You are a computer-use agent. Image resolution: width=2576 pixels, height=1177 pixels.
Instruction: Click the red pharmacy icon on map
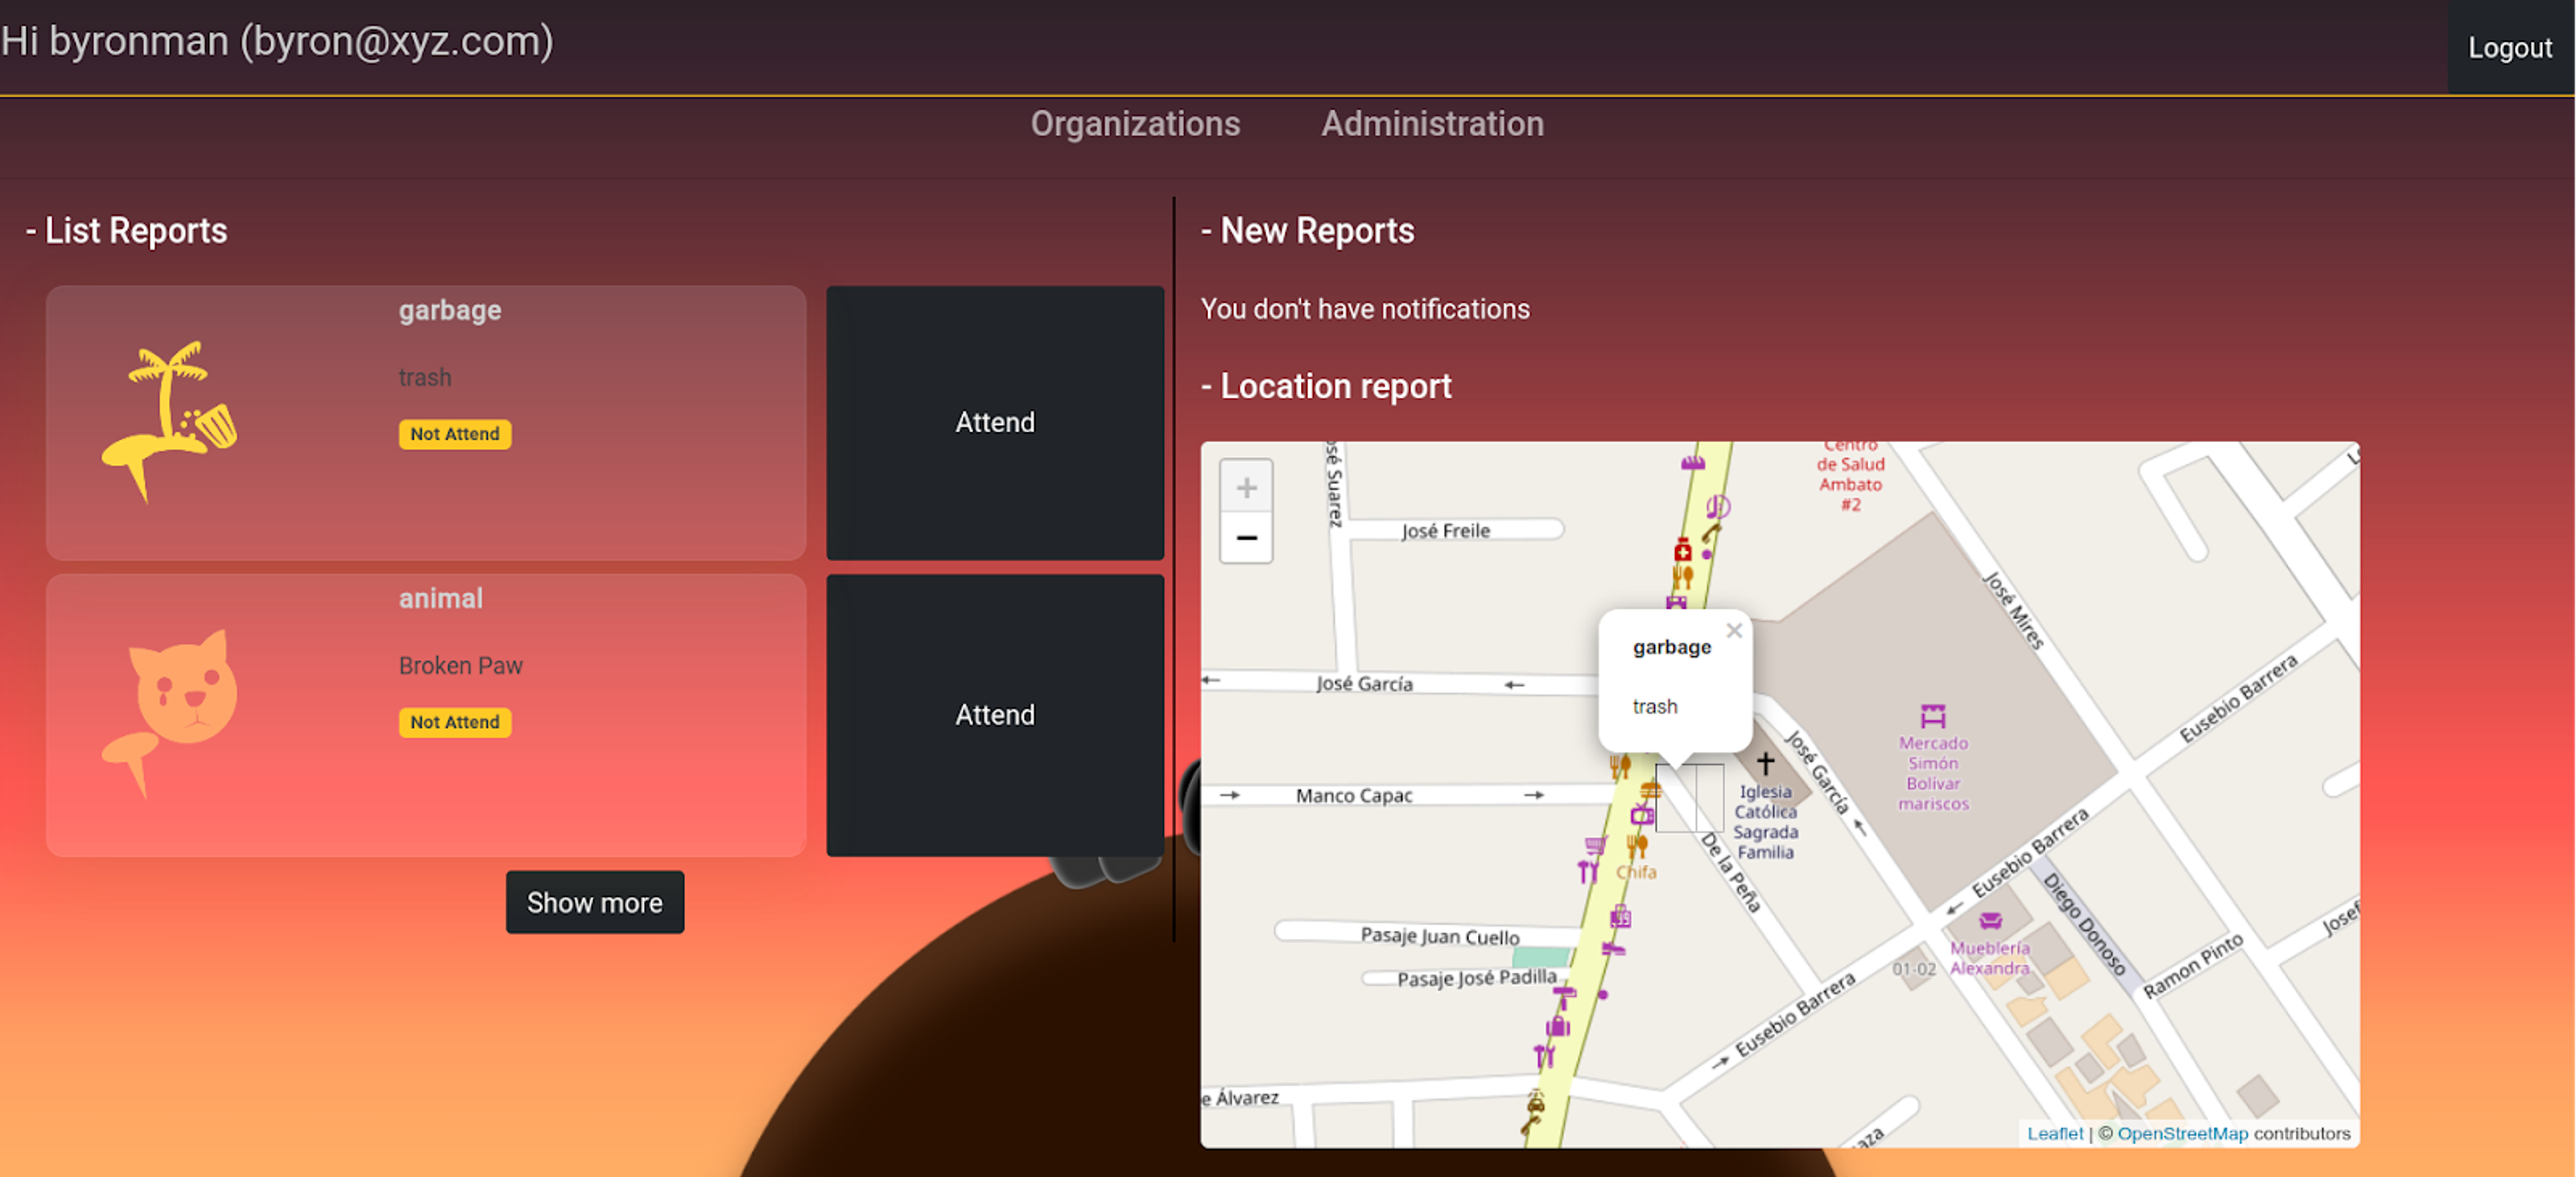pos(1682,550)
